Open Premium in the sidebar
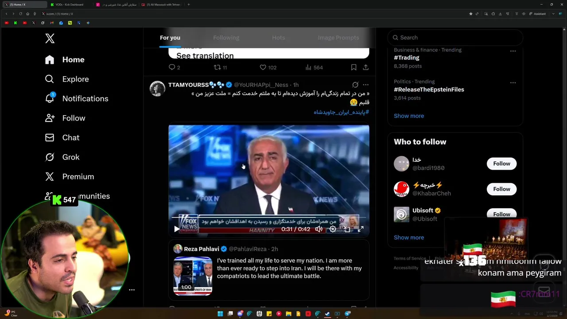 pos(70,176)
